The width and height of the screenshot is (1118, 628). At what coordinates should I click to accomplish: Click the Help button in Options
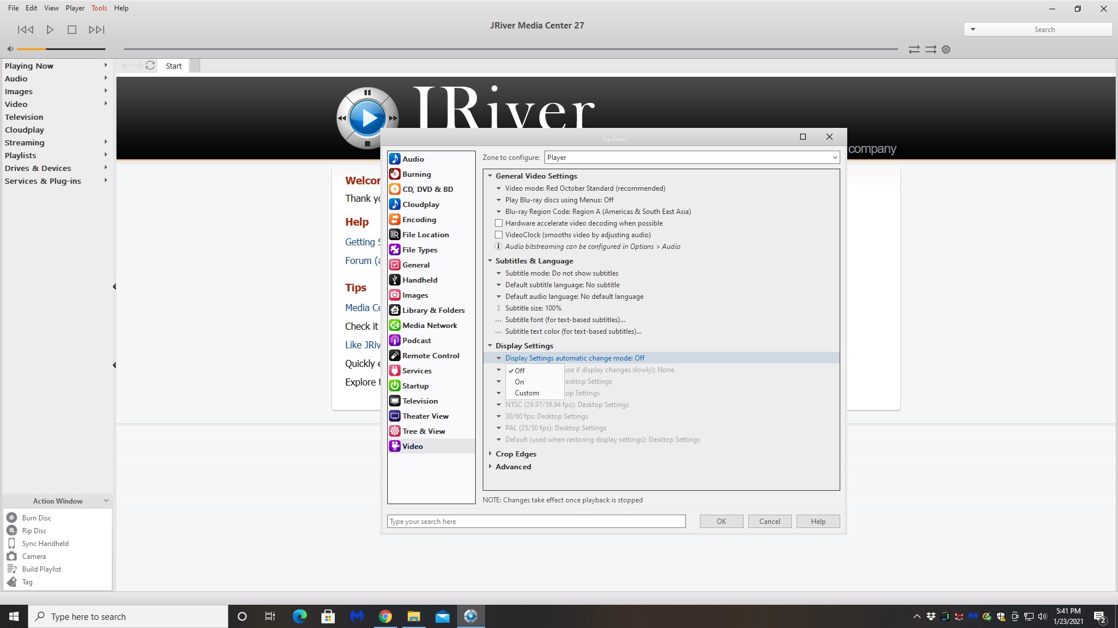(818, 522)
